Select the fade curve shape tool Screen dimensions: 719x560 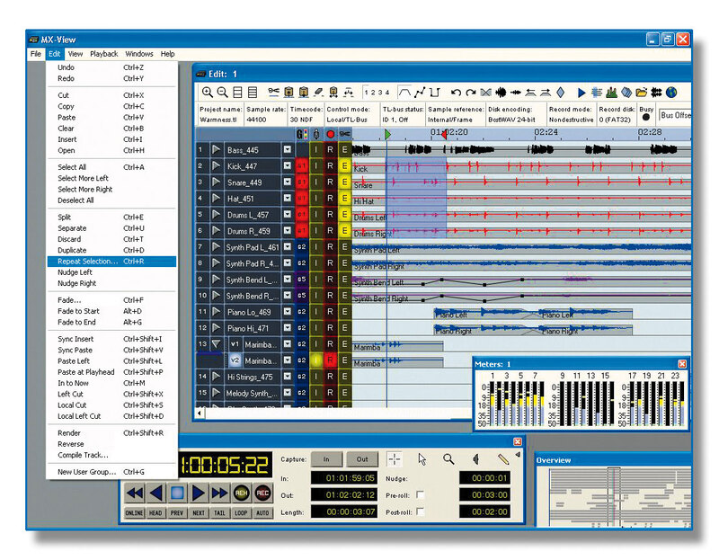click(404, 93)
